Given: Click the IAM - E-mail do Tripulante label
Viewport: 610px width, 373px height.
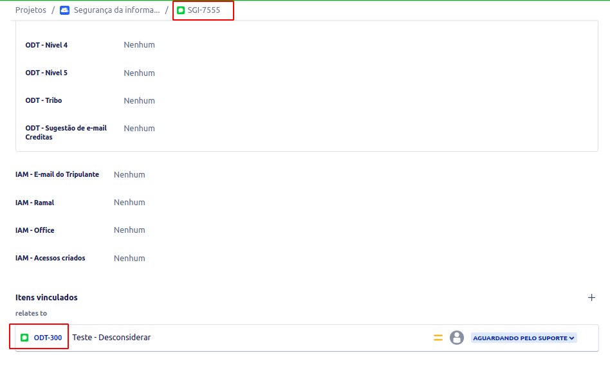Looking at the screenshot, I should pos(57,174).
